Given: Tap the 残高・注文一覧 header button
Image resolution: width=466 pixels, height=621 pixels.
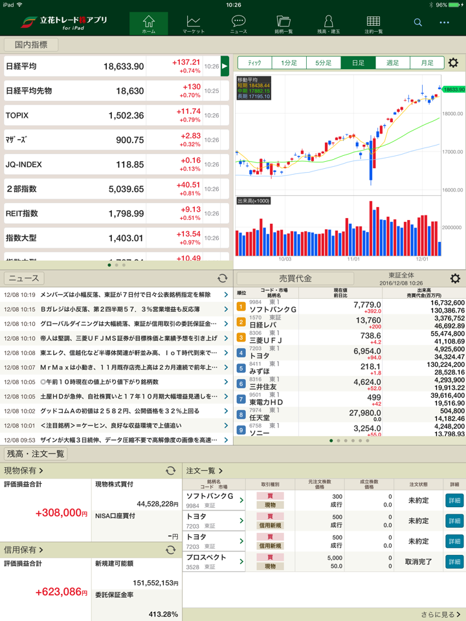Looking at the screenshot, I should tap(36, 454).
